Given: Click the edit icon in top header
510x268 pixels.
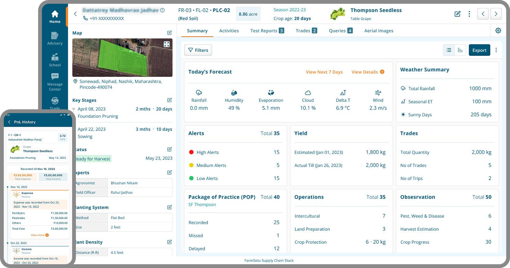Looking at the screenshot, I should coord(457,14).
